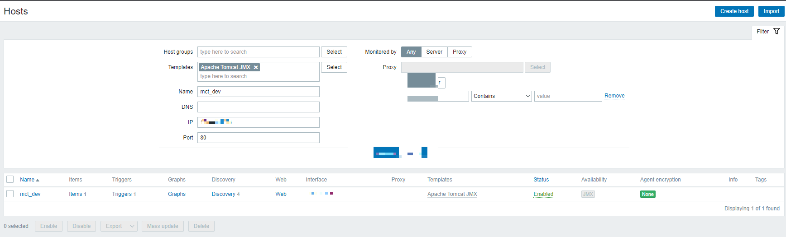Set Monitored by to Server

[434, 52]
